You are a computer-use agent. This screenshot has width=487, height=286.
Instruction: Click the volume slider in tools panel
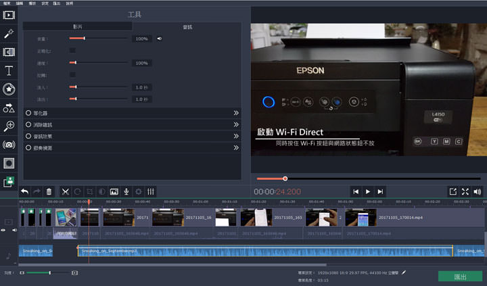click(x=98, y=38)
